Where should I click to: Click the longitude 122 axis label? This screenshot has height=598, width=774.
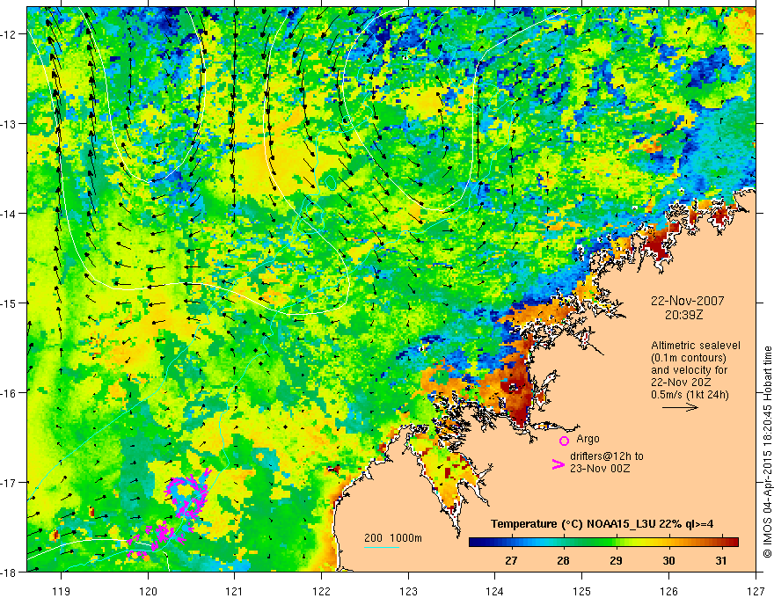point(321,591)
